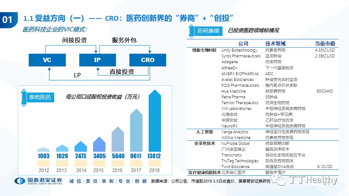The height and width of the screenshot is (196, 349).
Task: Click the 已投资医药领域标情况 heading
Action: pos(253,30)
